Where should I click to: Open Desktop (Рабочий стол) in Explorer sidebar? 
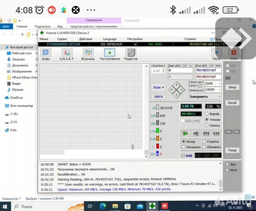pos(22,53)
